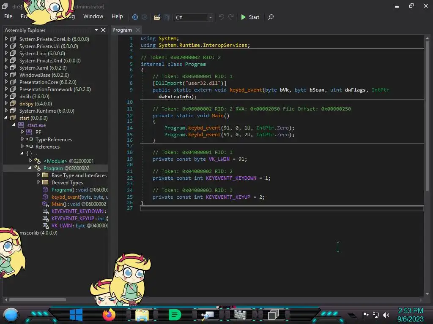This screenshot has width=433, height=324.
Task: Select System.Xaml (6.0.2.0) assembly
Action: (43, 68)
